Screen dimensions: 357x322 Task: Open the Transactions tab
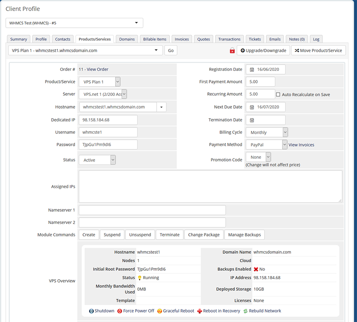(229, 39)
